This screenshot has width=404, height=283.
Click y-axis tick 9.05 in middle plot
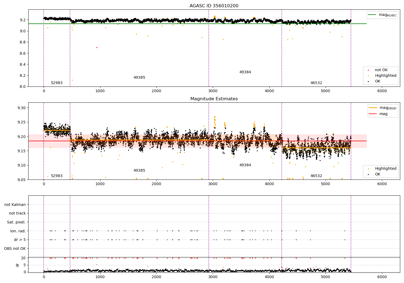tap(21, 180)
